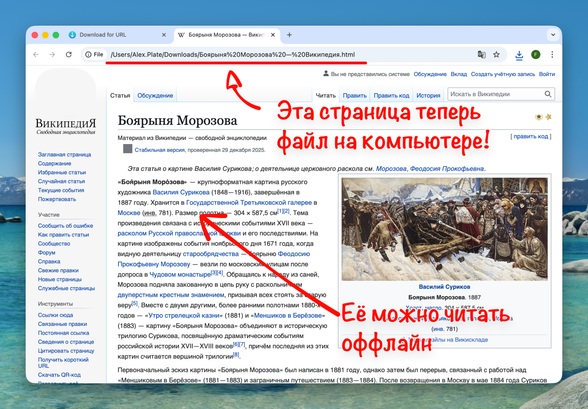Click the править код link
The width and height of the screenshot is (588, 409).
coord(531,136)
